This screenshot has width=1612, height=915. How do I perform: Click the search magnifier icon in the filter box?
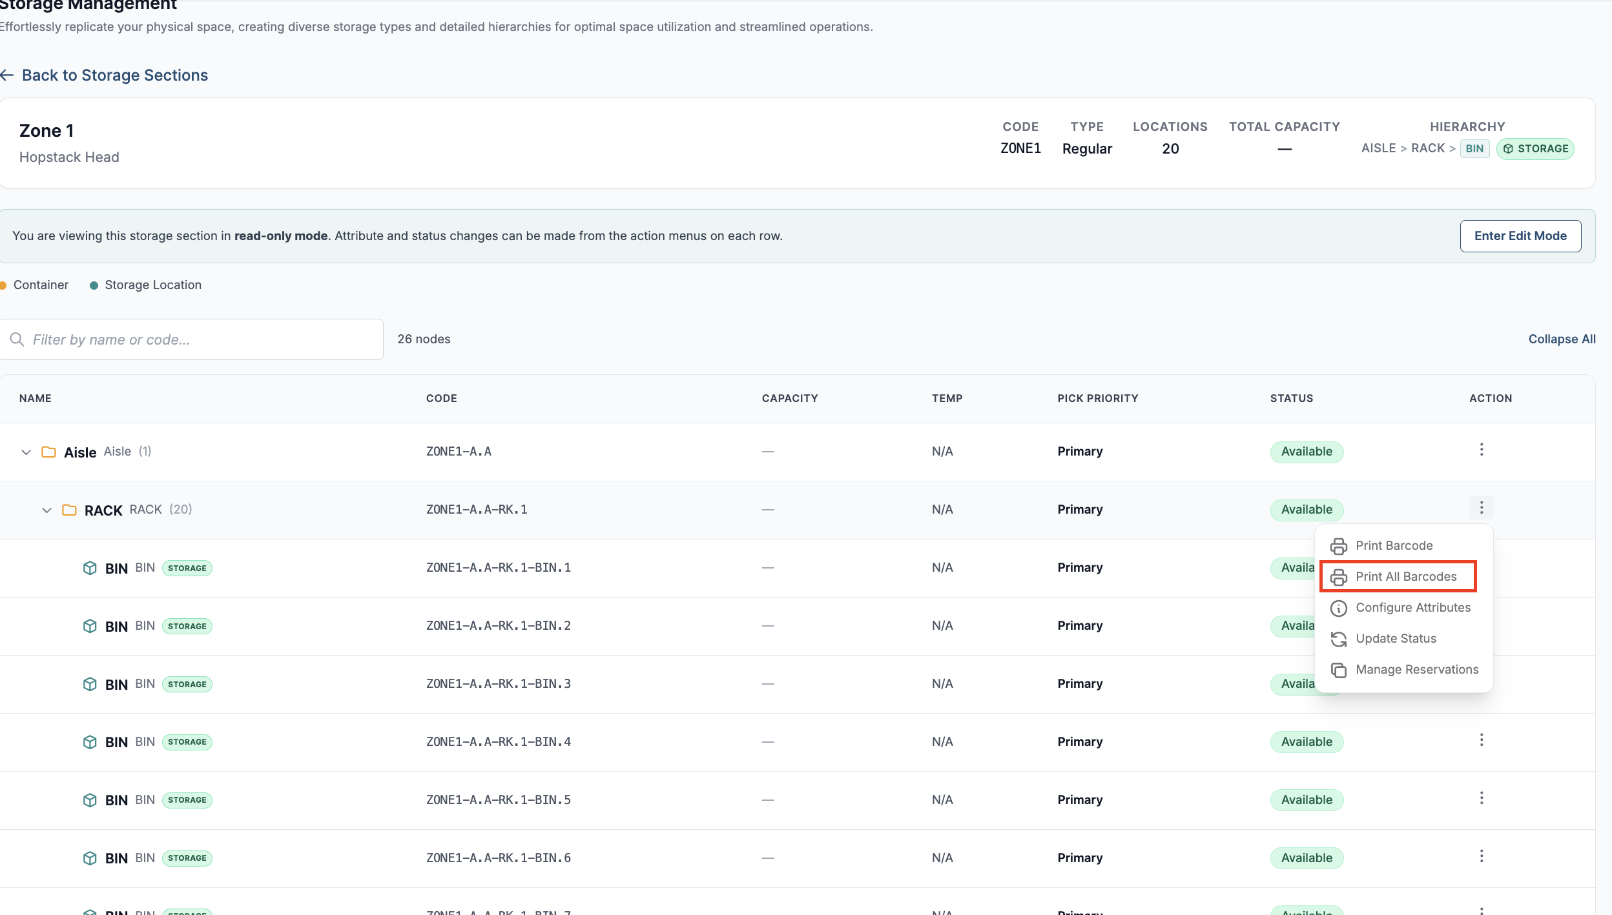[x=17, y=339]
